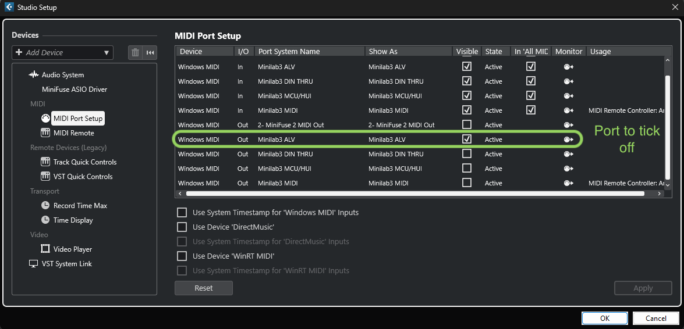Screen dimensions: 684x329
Task: Click the Cubase logo in title bar
Action: click(x=8, y=7)
